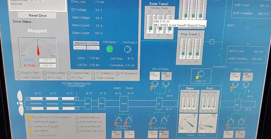This screenshot has height=139, width=271.
Task: Click the Common Fault status indicator
Action: coord(69,73)
